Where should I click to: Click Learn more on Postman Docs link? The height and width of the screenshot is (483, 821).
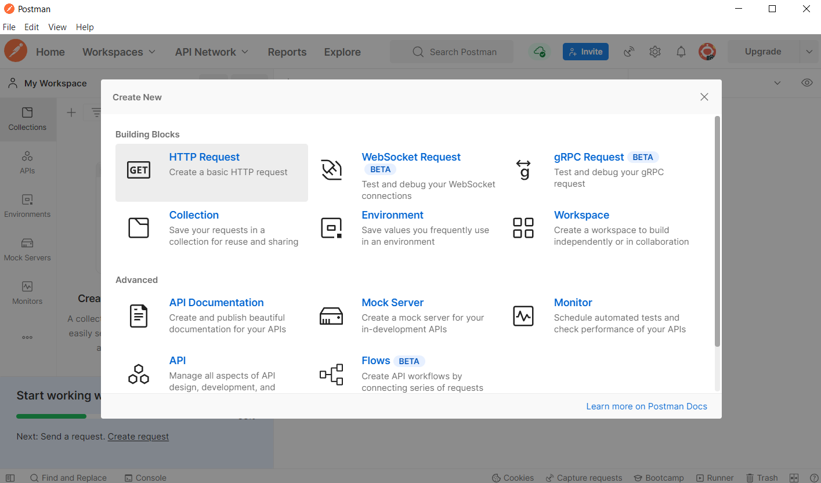(x=647, y=406)
